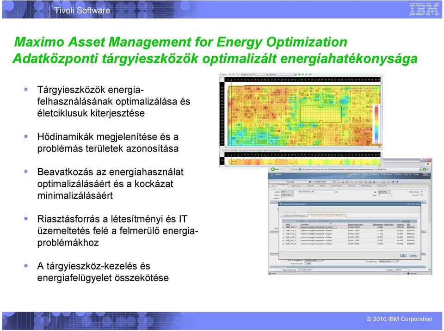444x331 pixels.
Task: Click the page icon next to Done status
Action: pos(270,273)
